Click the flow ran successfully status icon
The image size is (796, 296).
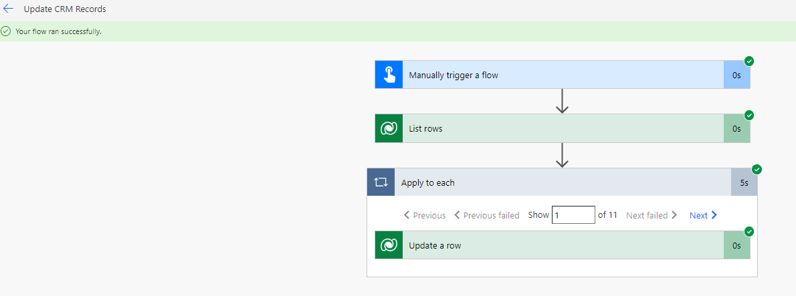(x=6, y=31)
